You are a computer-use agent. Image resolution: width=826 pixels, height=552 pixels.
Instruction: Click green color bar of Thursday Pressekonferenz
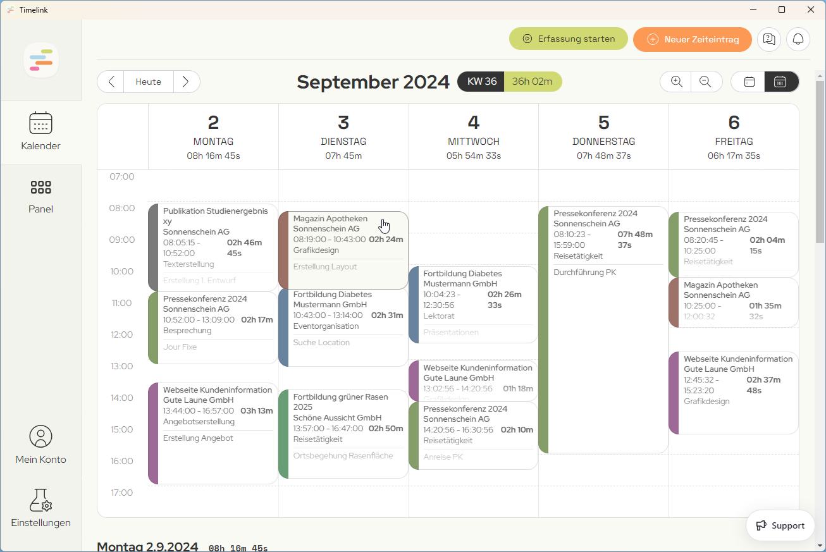[543, 329]
